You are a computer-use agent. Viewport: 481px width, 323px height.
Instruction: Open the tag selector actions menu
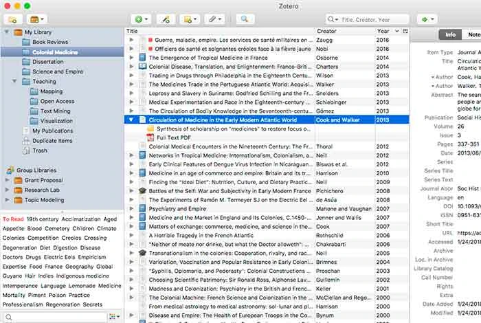[x=115, y=317]
